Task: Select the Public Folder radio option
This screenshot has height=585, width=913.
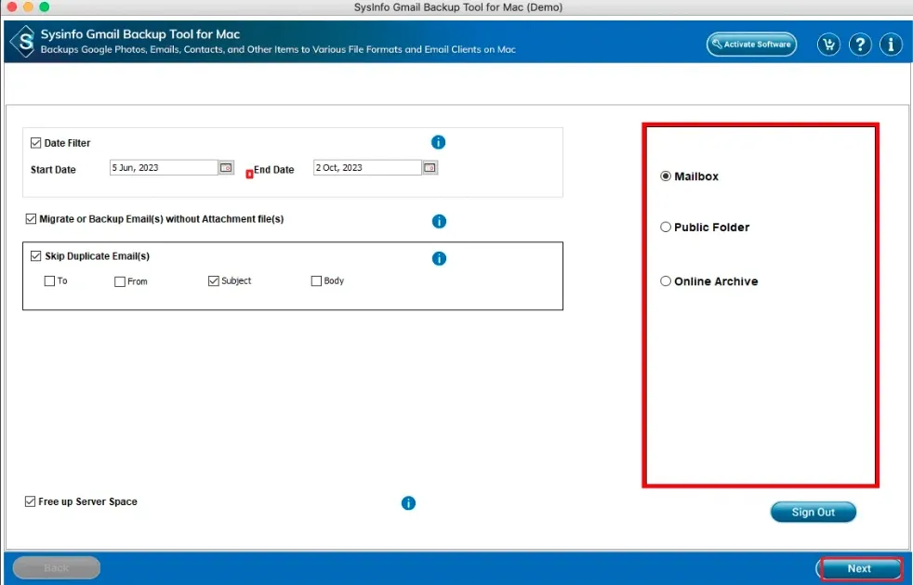Action: [666, 227]
